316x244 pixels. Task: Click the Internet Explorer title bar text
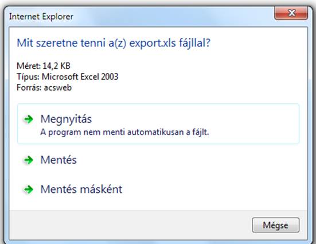coord(41,17)
